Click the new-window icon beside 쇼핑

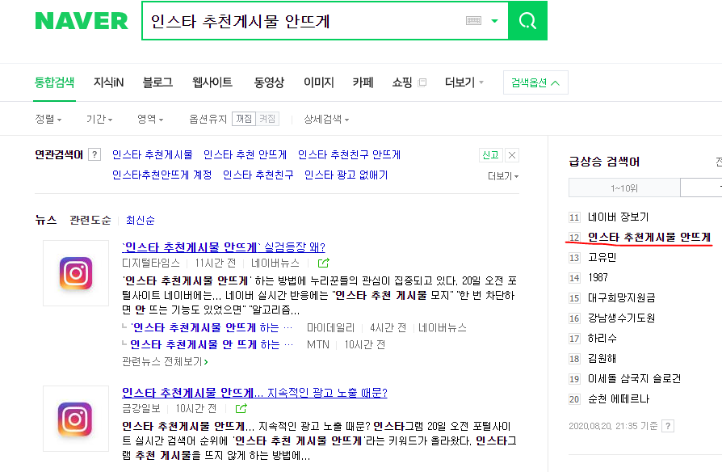coord(422,82)
